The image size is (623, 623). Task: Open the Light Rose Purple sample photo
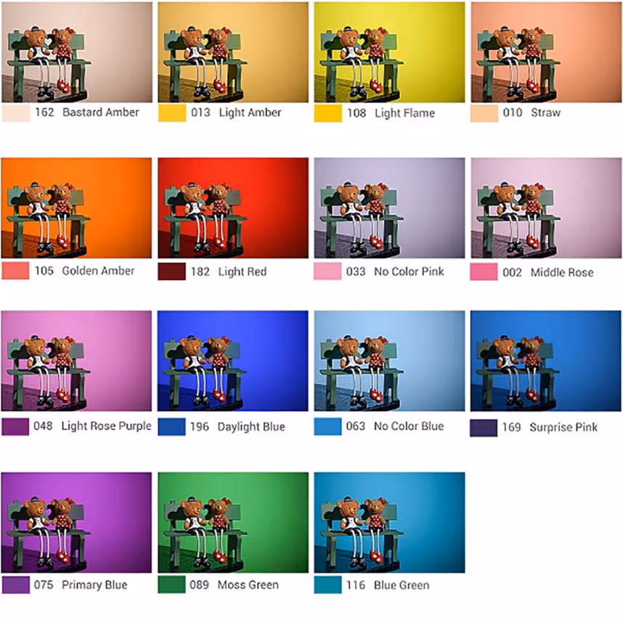tap(76, 361)
